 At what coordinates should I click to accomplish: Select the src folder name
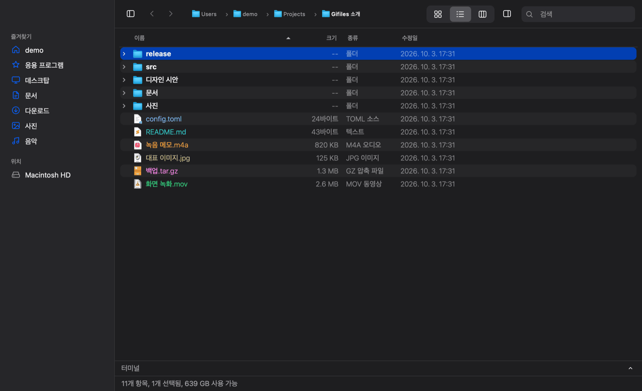151,67
